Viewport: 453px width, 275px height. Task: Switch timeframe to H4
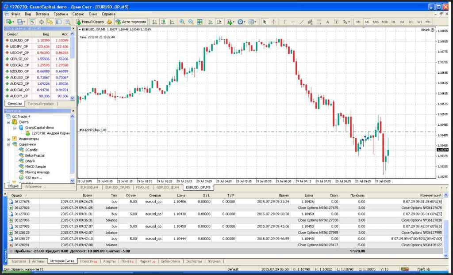coord(402,22)
